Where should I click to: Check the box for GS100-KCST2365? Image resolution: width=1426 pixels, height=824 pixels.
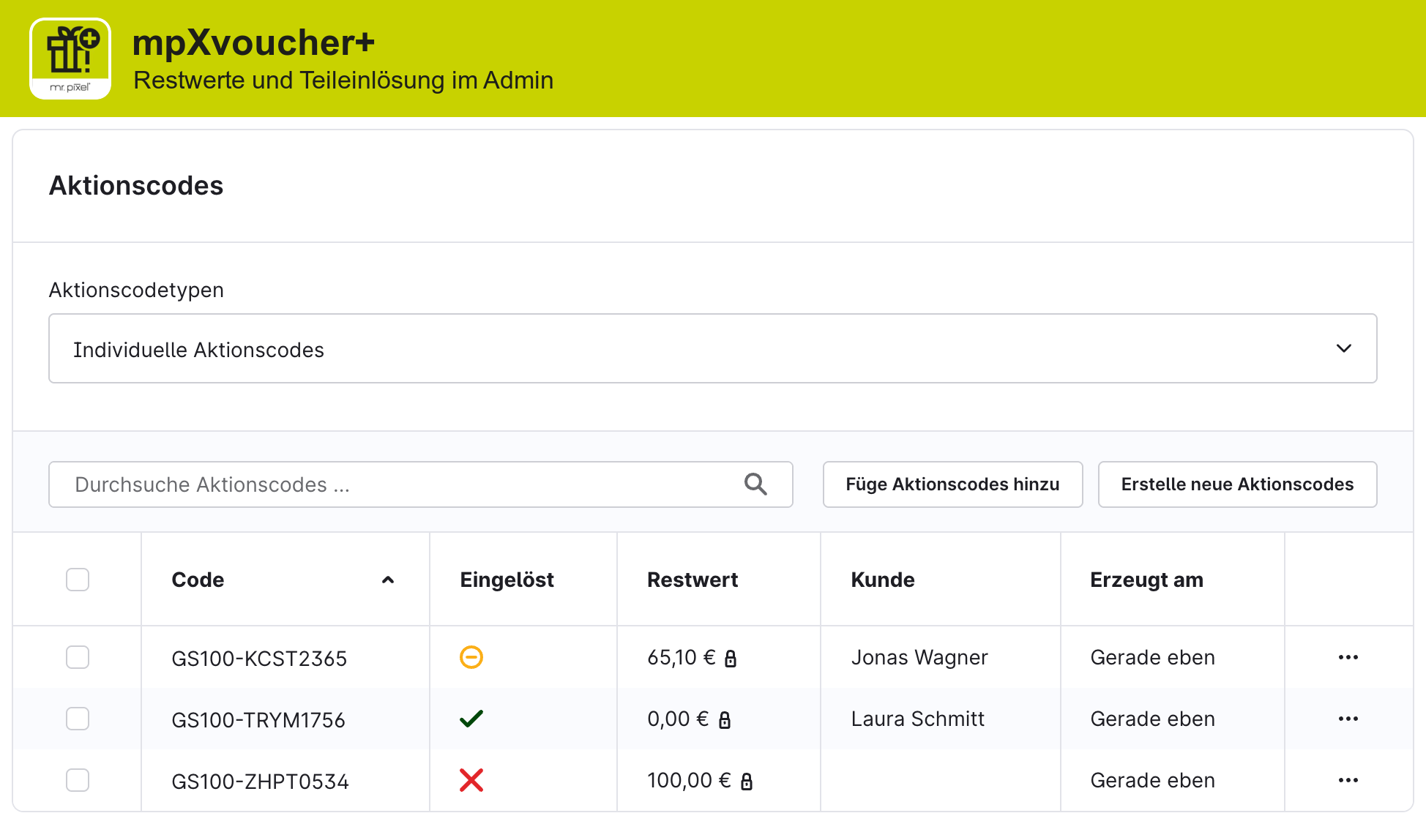tap(78, 657)
